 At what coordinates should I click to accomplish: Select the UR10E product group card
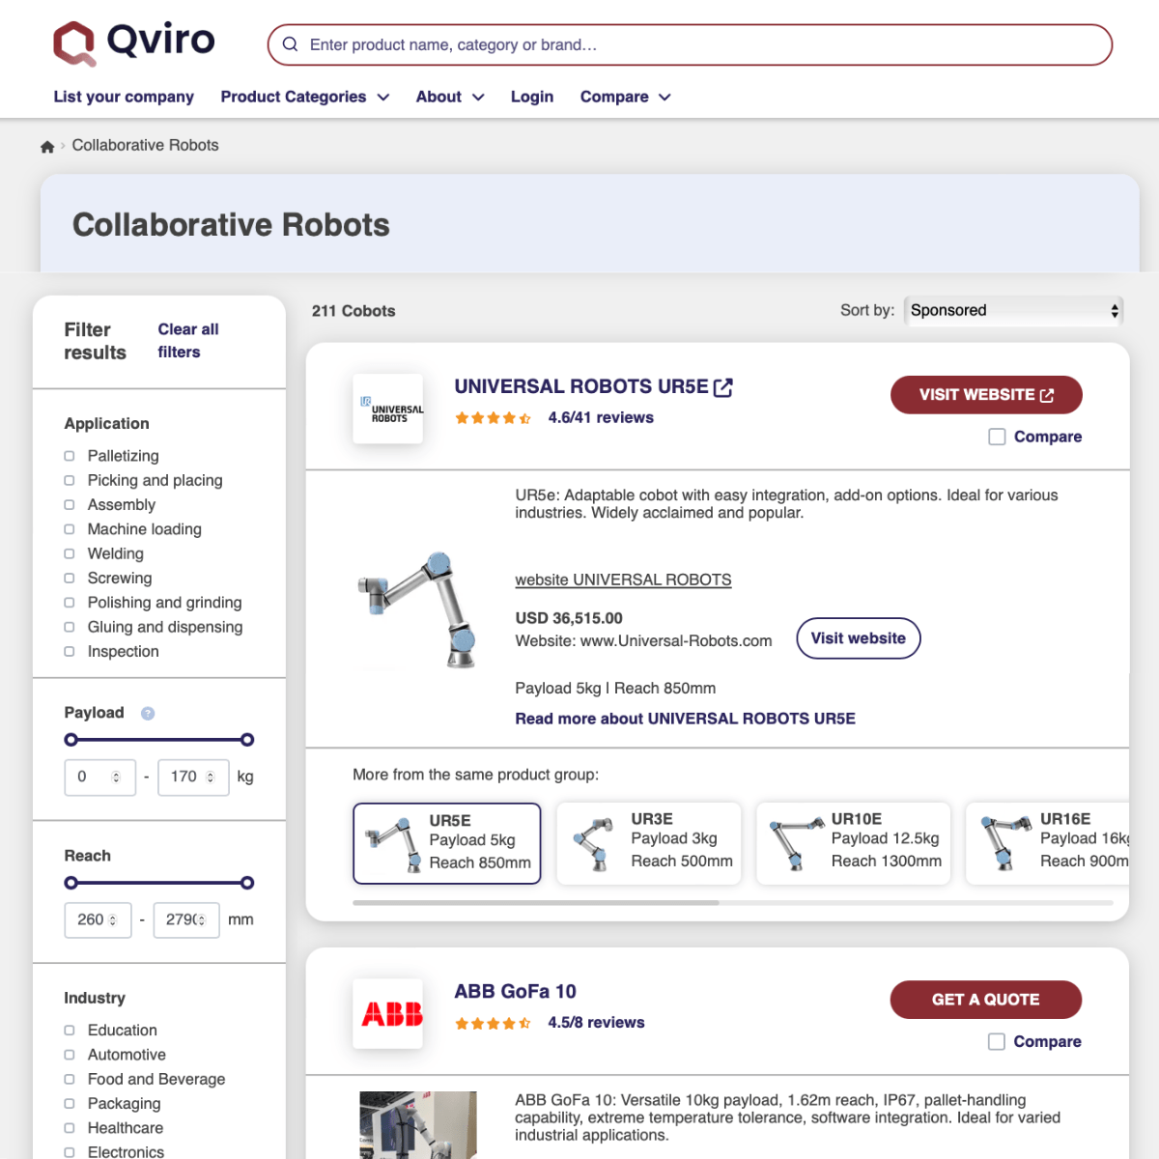coord(853,842)
